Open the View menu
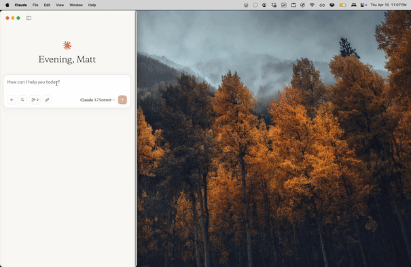The image size is (411, 267). point(60,5)
